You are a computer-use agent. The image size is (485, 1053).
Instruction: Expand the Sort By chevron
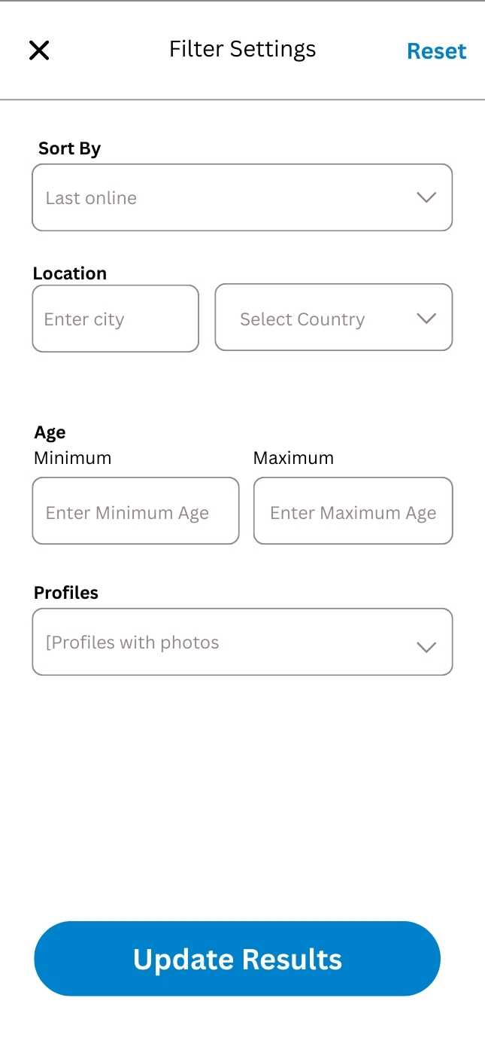pos(426,197)
